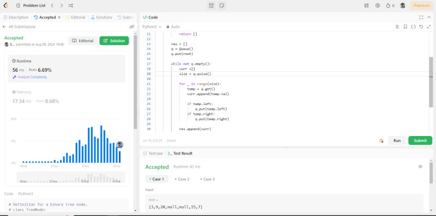Pick a random problem with shuffle icon
Screen dimensions: 436x216
click(x=71, y=5)
